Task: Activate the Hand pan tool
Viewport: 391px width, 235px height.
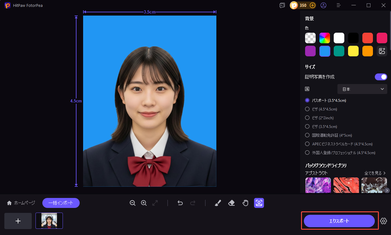Action: click(x=245, y=203)
